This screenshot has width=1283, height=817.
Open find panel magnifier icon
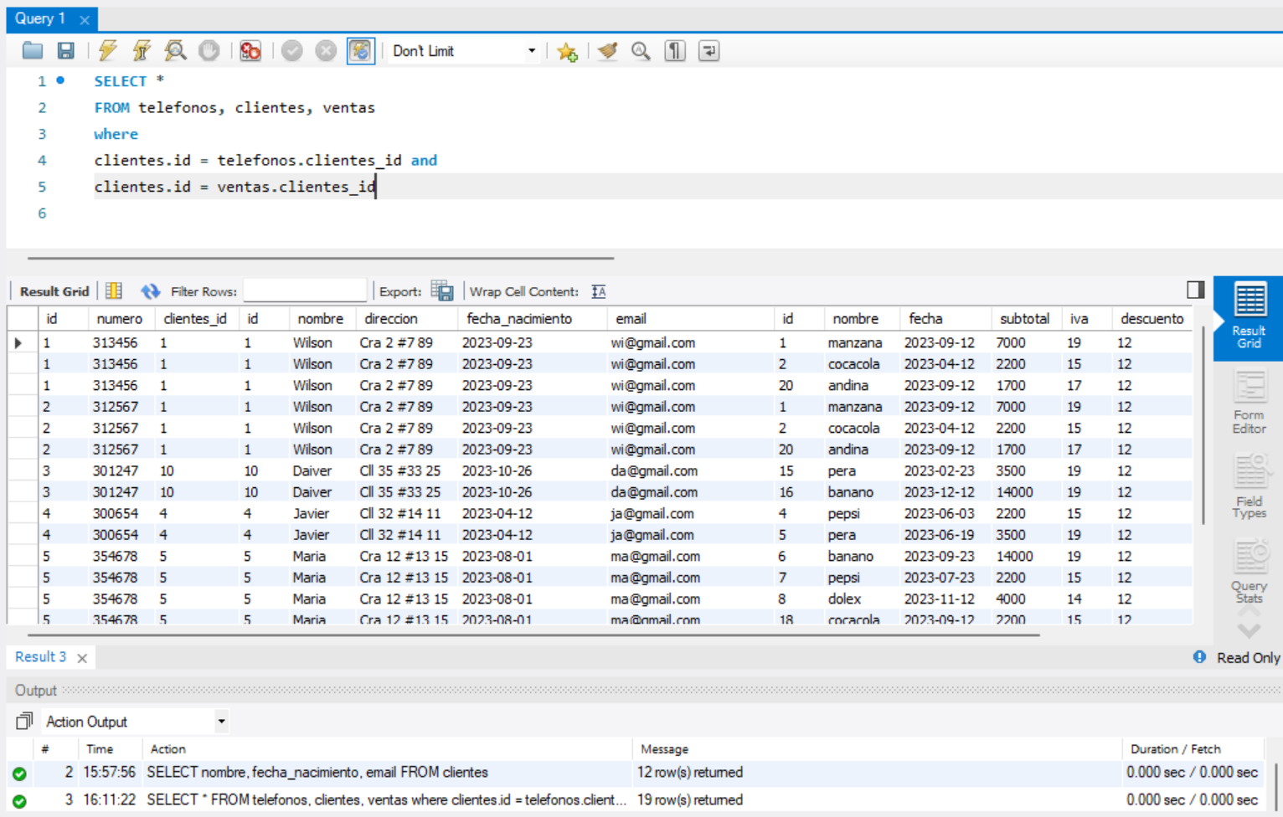[x=641, y=51]
